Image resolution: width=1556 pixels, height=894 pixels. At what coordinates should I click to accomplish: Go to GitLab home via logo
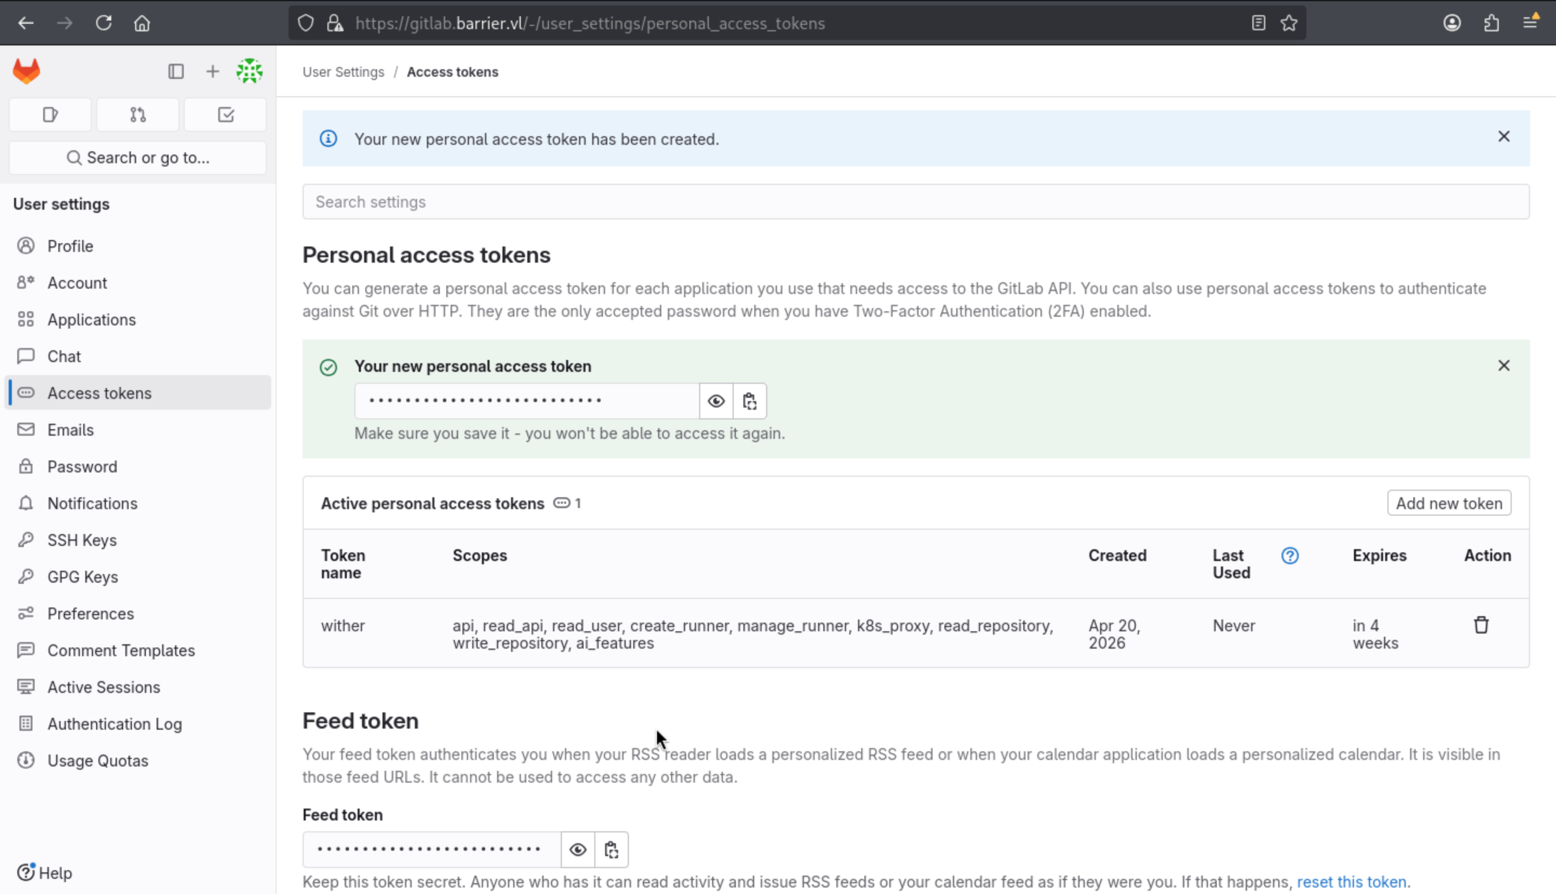pyautogui.click(x=26, y=71)
